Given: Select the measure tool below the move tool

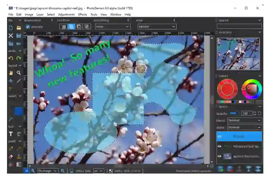Looking at the screenshot, I should tap(11, 89).
